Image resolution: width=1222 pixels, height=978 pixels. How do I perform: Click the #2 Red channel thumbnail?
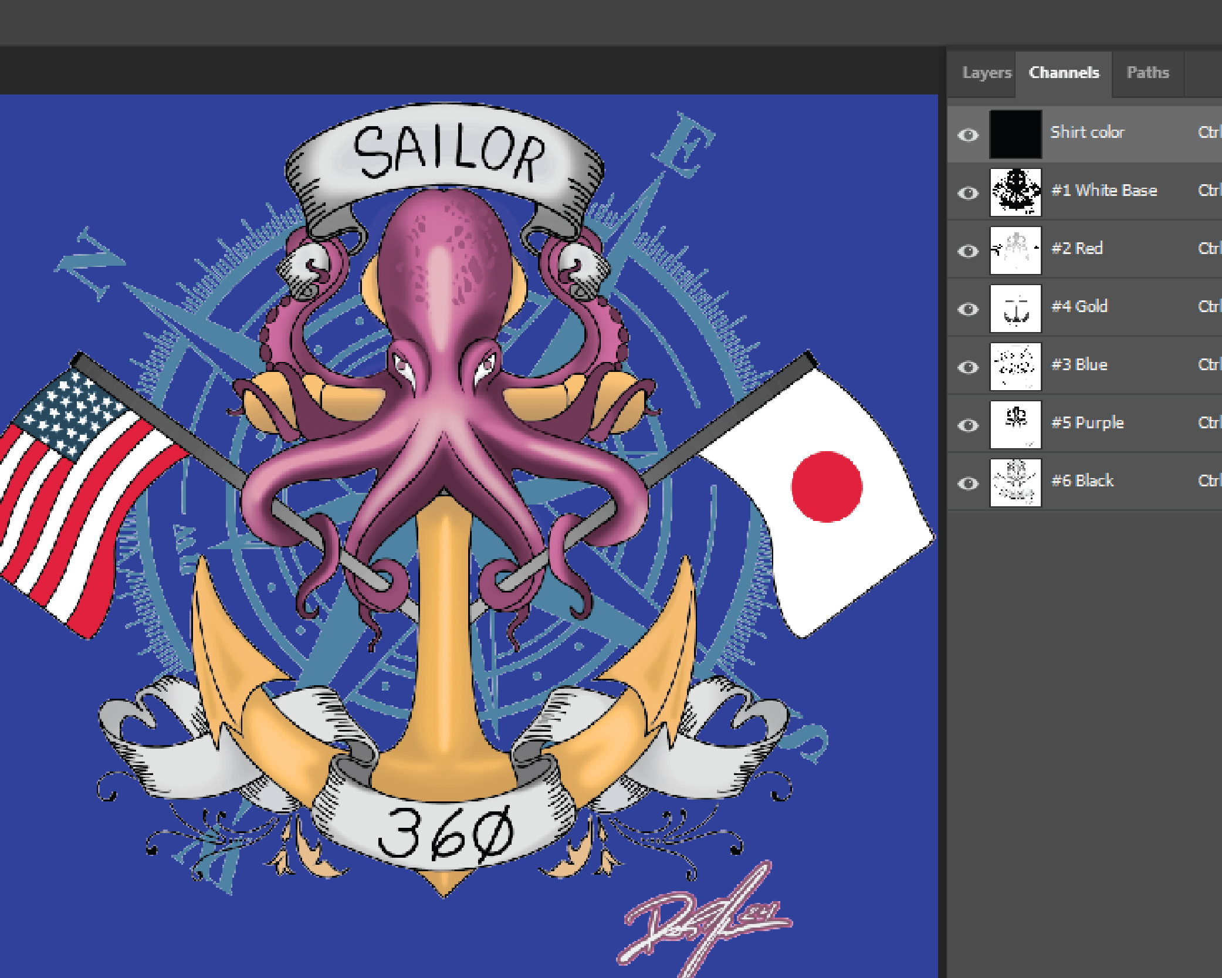[x=1015, y=250]
